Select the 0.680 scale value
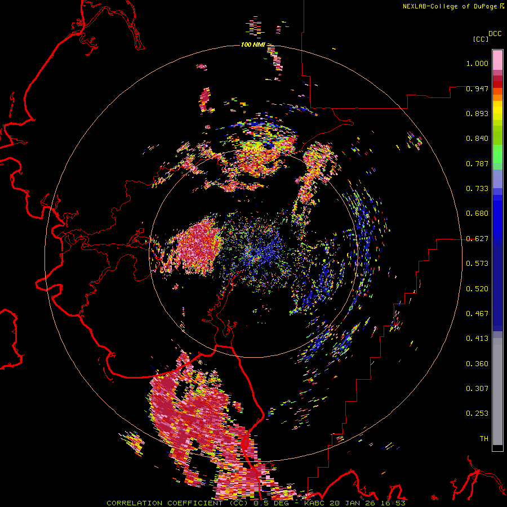Screen dimensions: 507x507 point(477,214)
